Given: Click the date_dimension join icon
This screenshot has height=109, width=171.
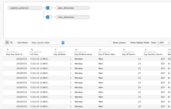Looking at the screenshot, I should click(x=49, y=8).
